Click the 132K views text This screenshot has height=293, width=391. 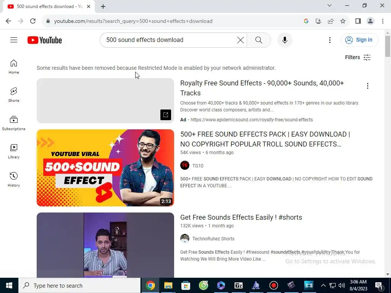point(192,226)
